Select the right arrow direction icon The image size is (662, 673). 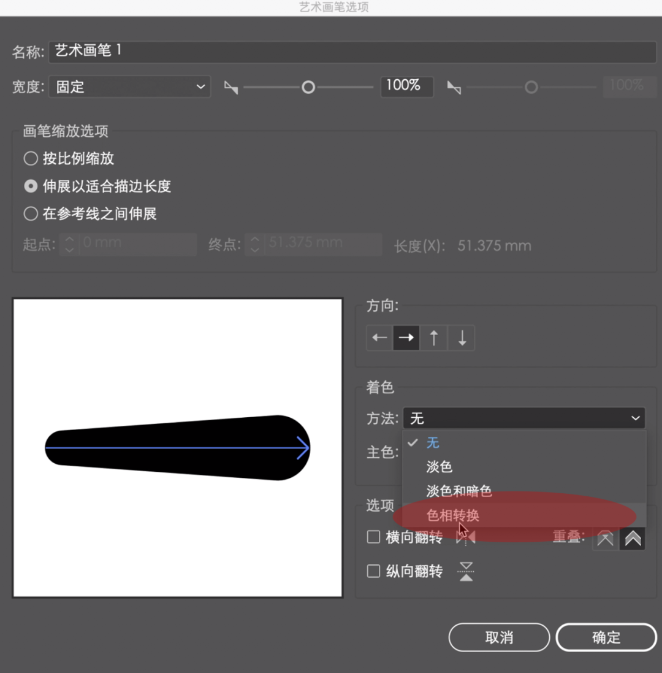click(406, 338)
